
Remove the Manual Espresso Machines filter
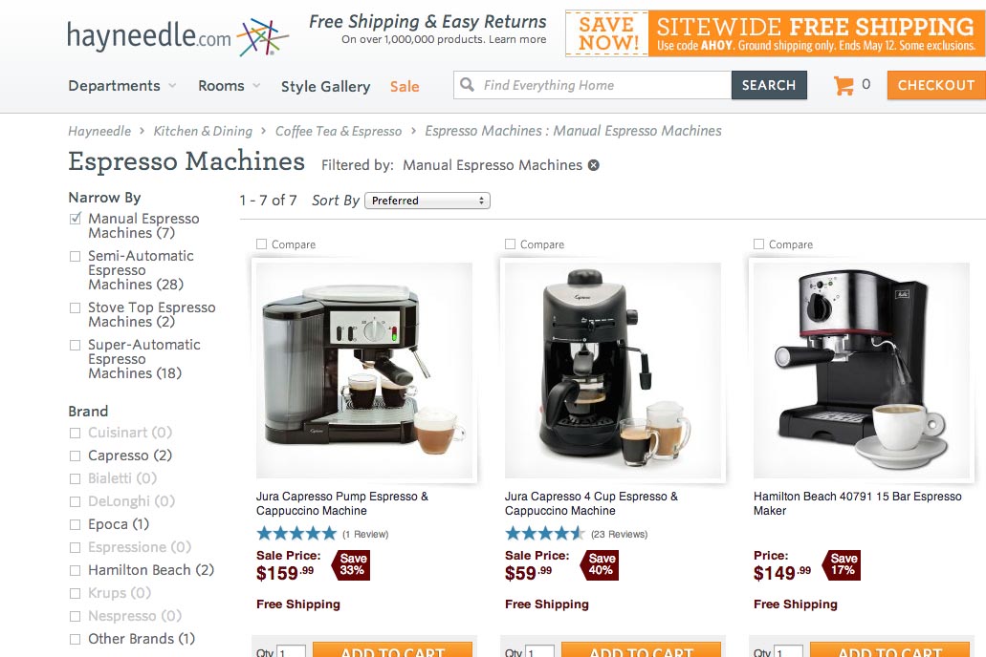594,165
